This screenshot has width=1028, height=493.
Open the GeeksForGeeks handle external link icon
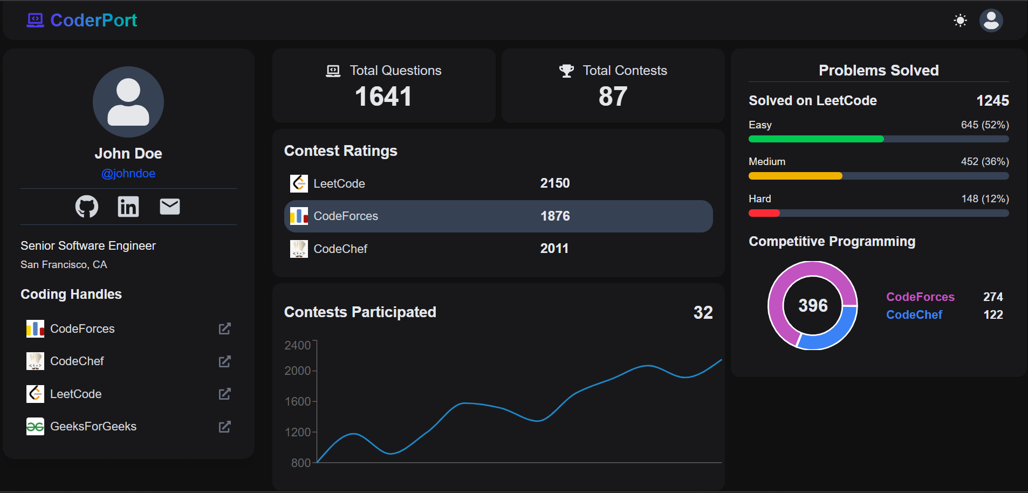coord(224,427)
